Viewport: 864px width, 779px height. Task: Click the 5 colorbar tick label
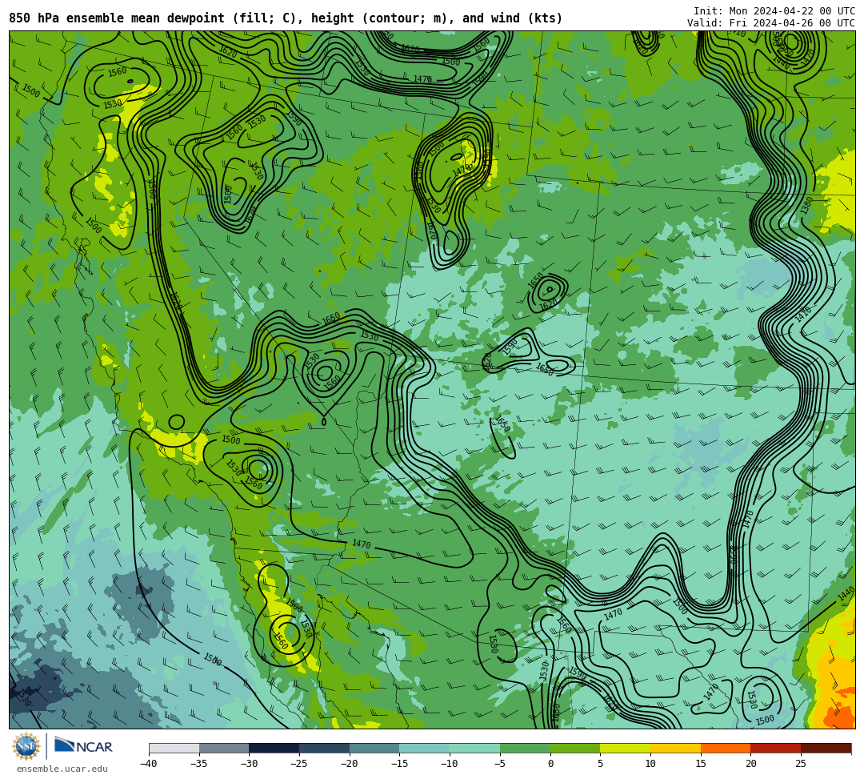(x=601, y=764)
